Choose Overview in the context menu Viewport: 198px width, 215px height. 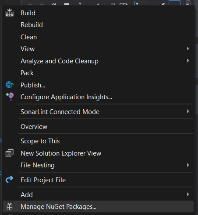tap(34, 127)
